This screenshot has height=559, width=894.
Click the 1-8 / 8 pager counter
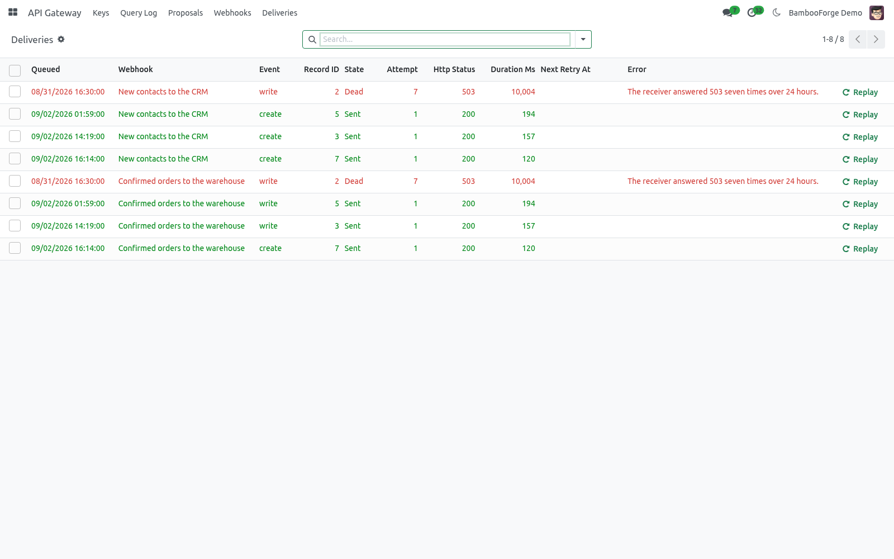coord(833,39)
